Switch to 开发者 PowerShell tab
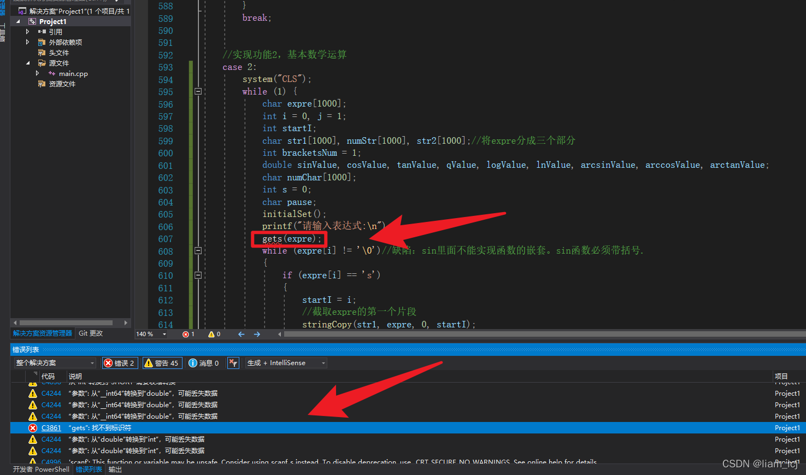The height and width of the screenshot is (475, 806). coord(42,470)
